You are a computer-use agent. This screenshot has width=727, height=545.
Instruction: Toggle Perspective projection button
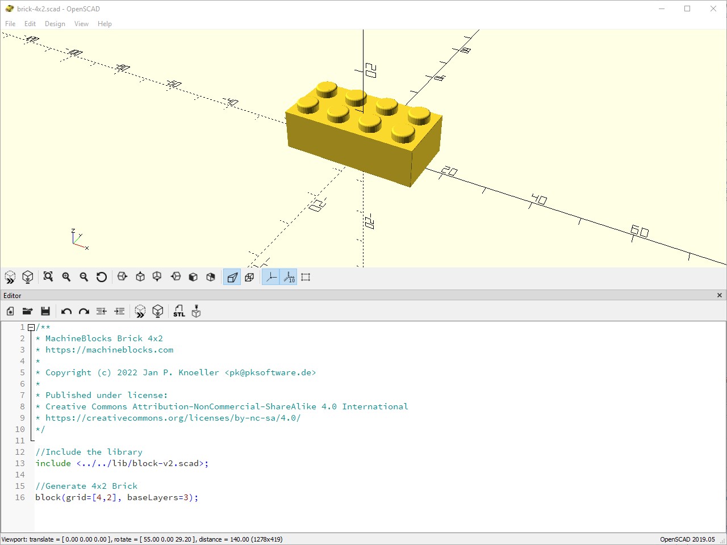(x=232, y=277)
